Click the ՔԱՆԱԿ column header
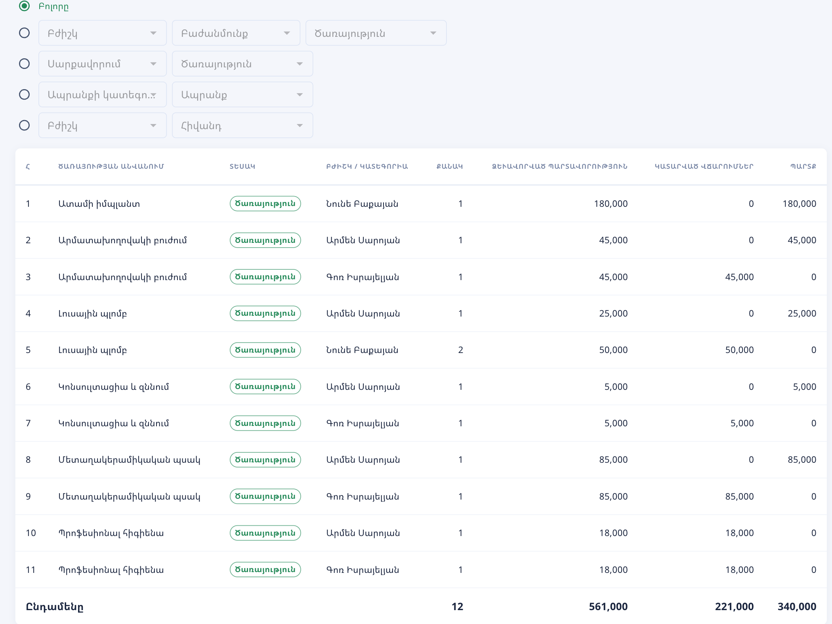 pos(450,166)
